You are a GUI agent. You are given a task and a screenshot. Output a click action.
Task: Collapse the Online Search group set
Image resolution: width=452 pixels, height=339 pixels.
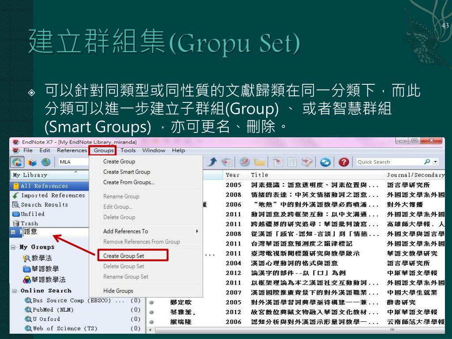(15, 291)
